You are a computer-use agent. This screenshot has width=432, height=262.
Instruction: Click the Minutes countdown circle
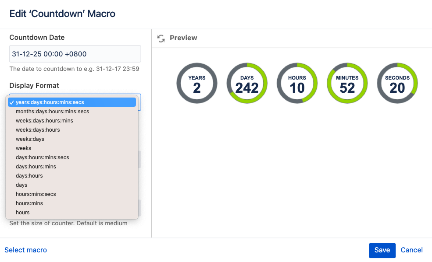click(347, 83)
